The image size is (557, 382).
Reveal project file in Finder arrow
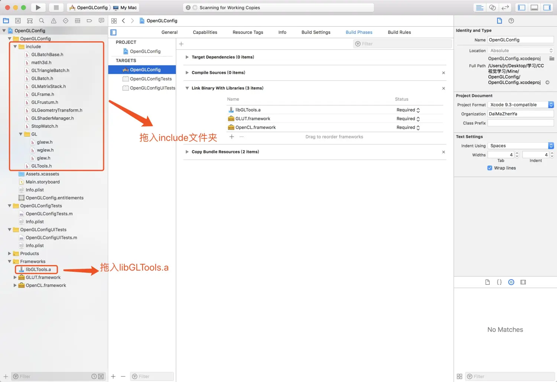pos(547,82)
